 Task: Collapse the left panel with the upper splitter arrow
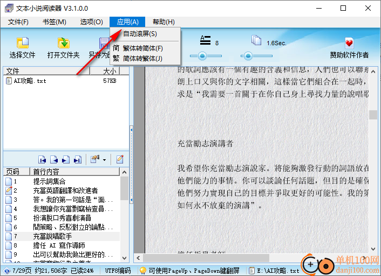pyautogui.click(x=132, y=130)
